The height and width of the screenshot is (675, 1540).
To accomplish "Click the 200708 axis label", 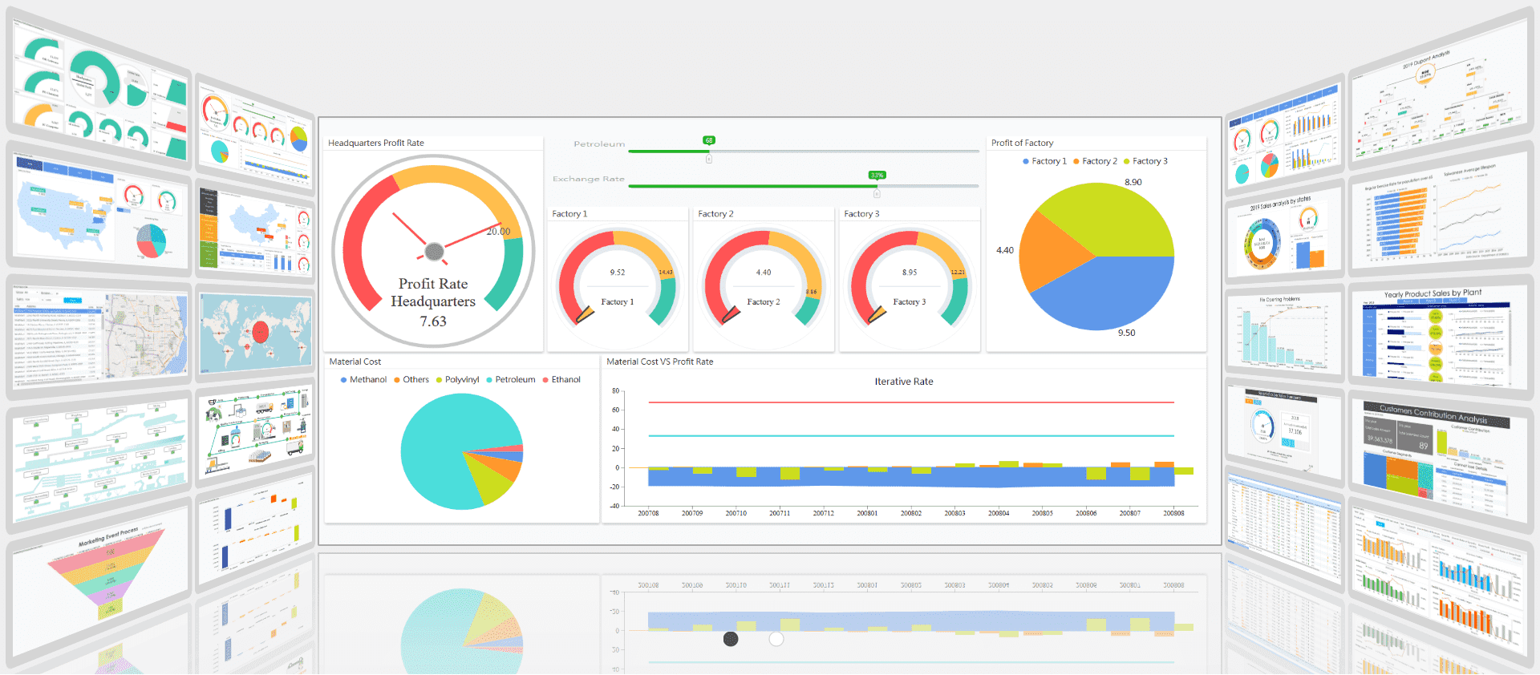I will (648, 513).
